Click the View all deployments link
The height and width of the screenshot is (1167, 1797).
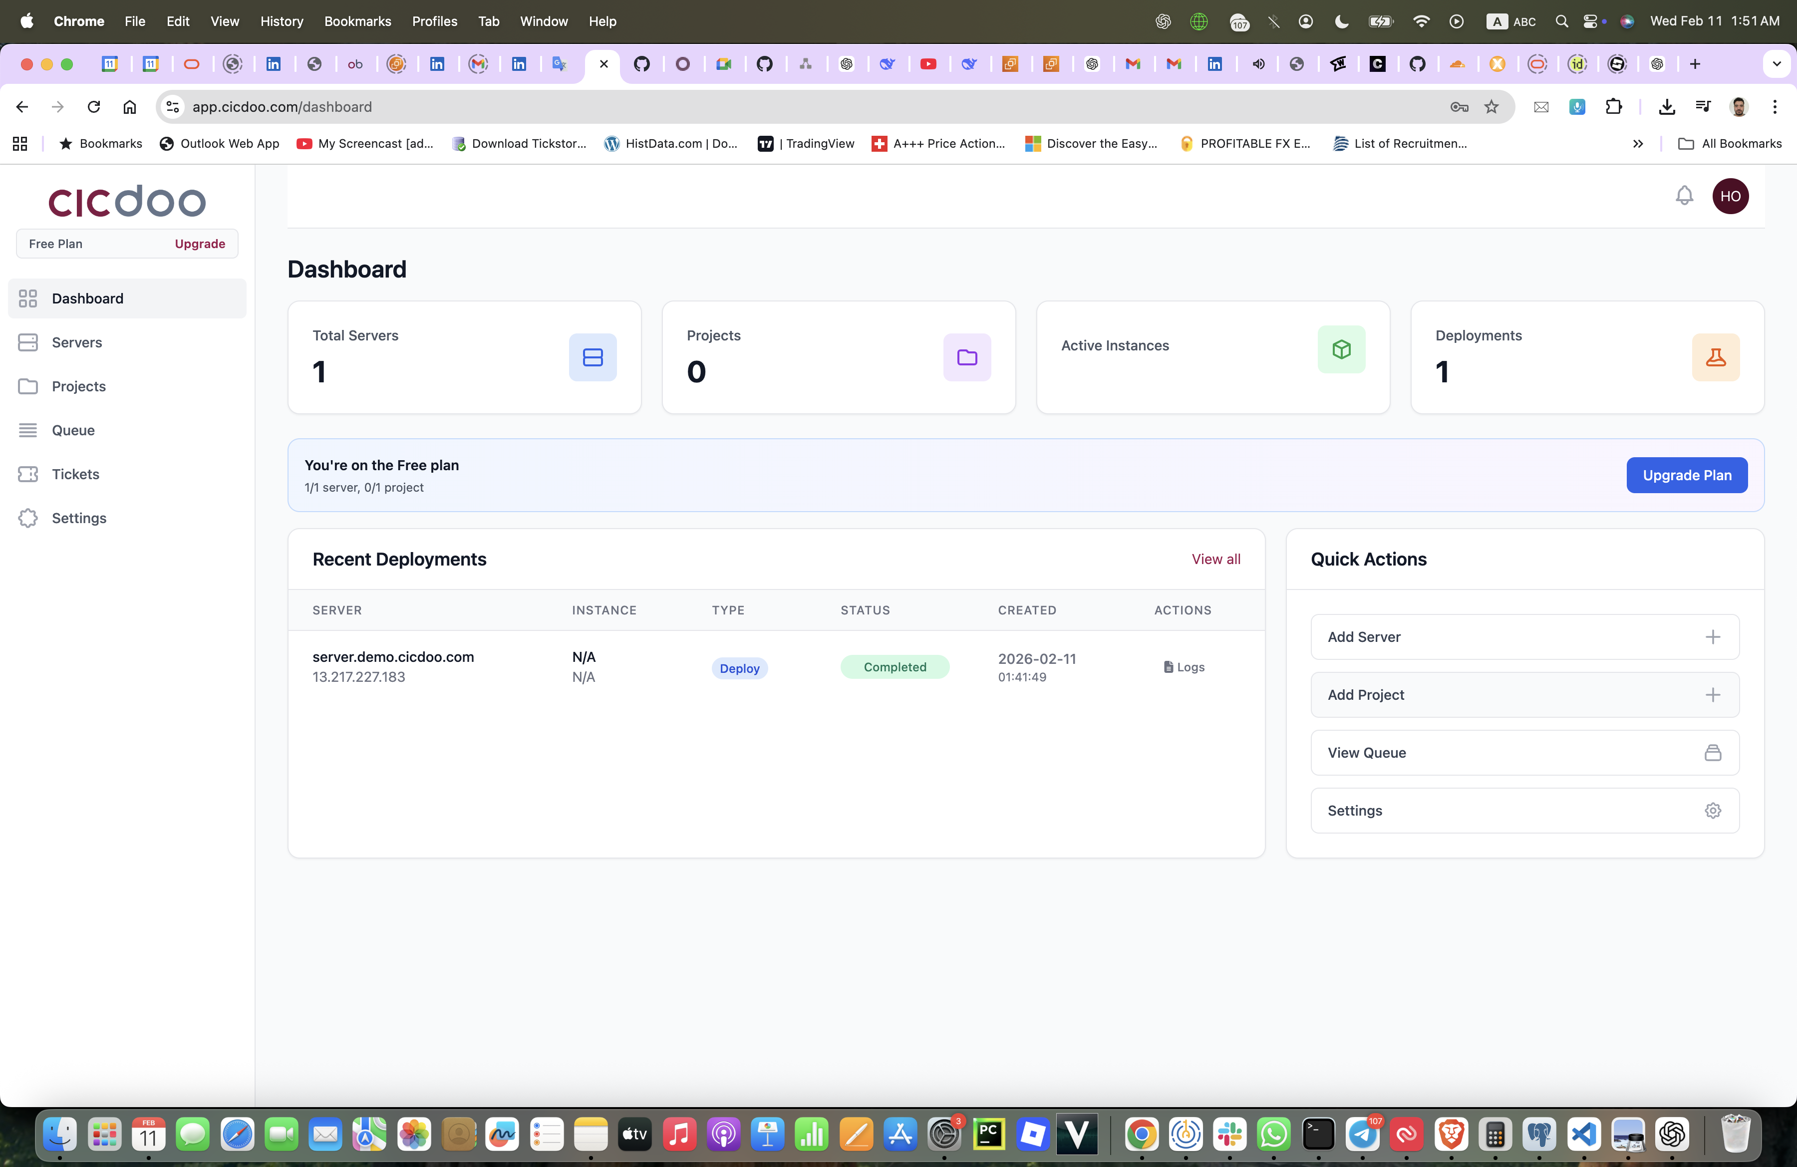[x=1215, y=560]
